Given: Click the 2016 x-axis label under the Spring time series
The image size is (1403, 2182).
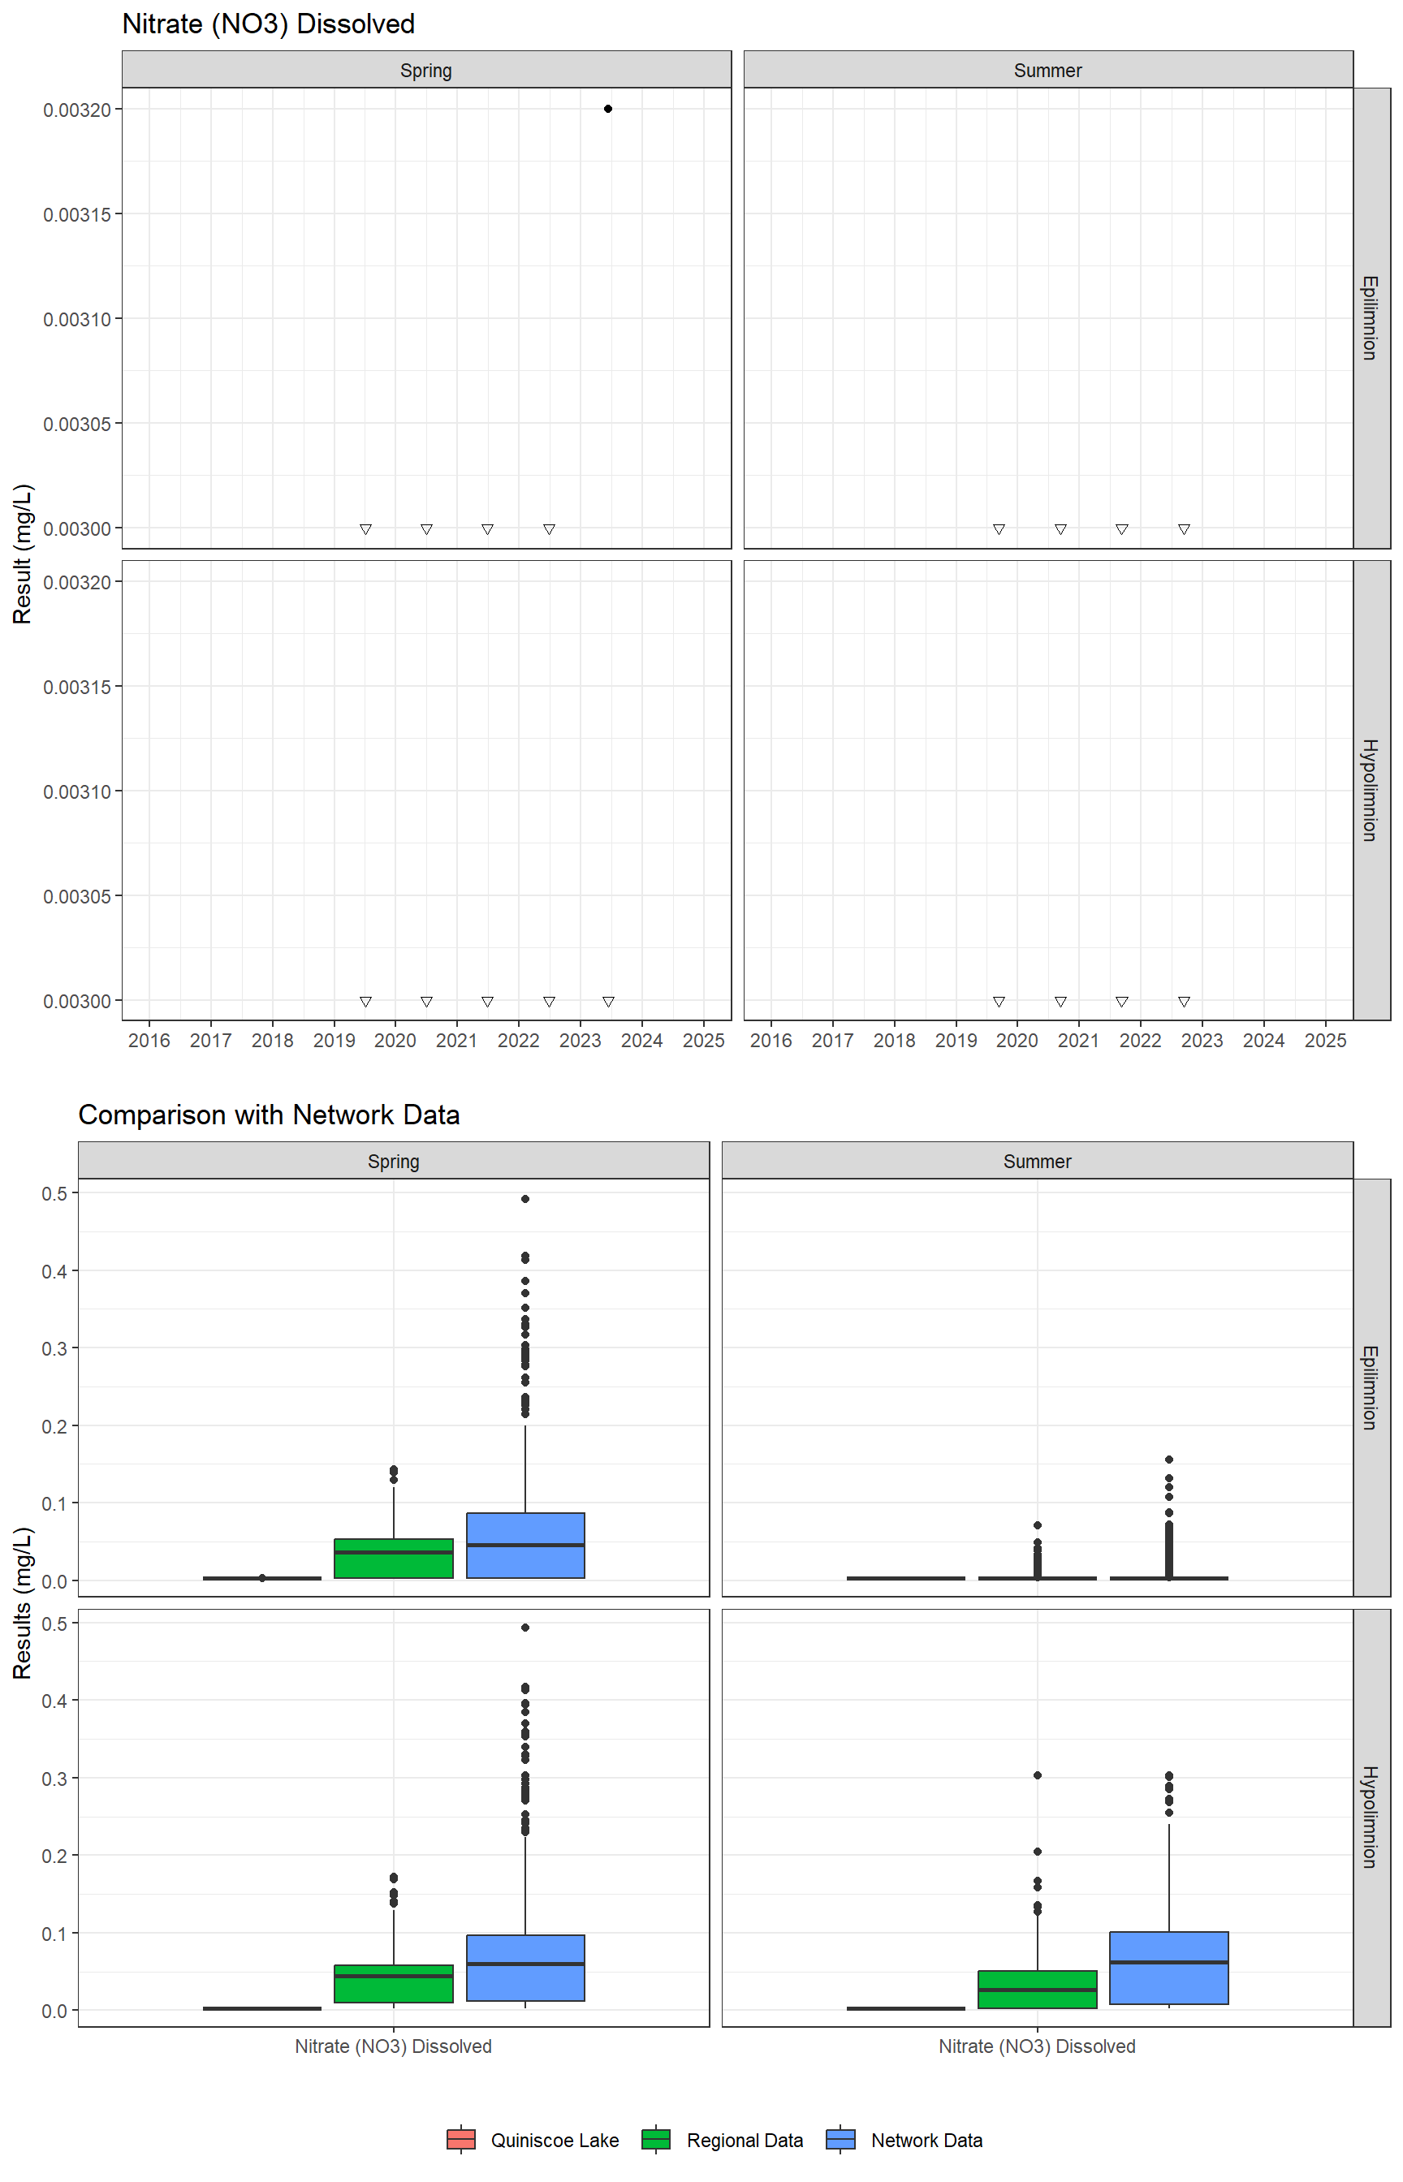Looking at the screenshot, I should 149,1040.
